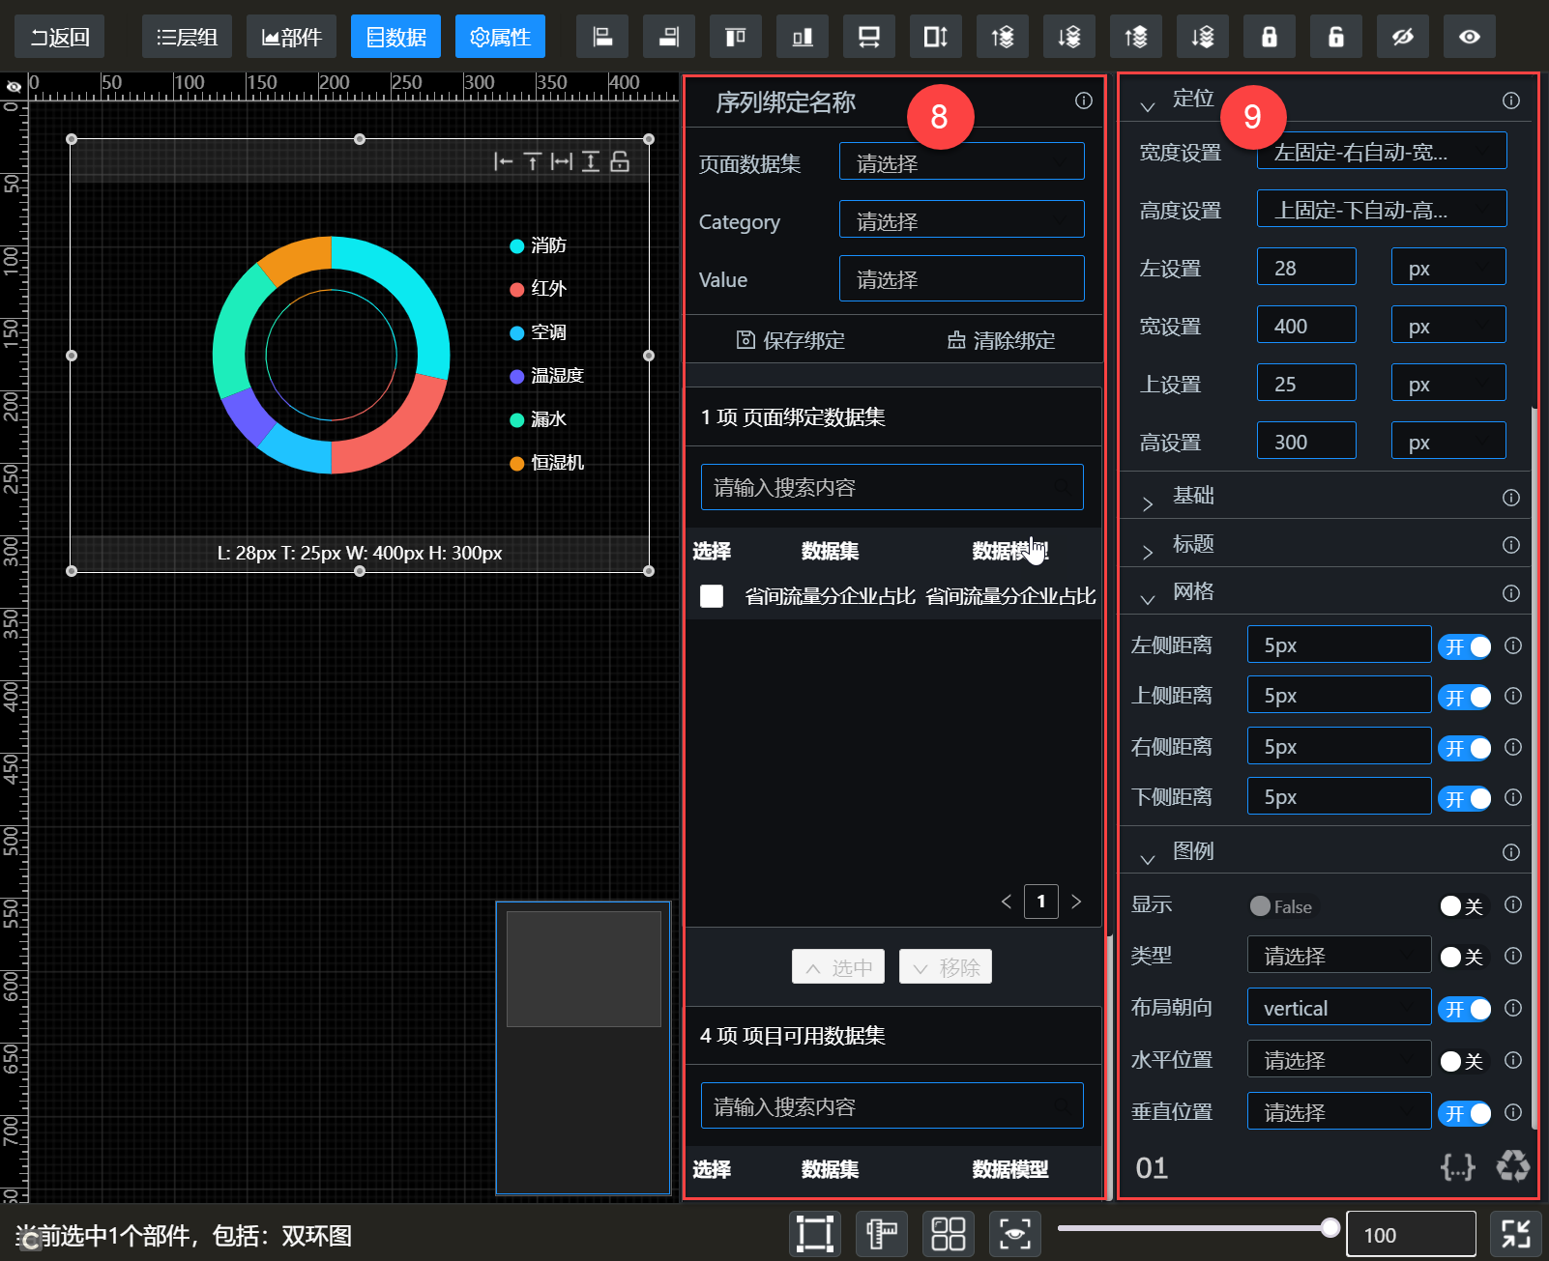
Task: Click the zoom slider handle
Action: click(1330, 1227)
